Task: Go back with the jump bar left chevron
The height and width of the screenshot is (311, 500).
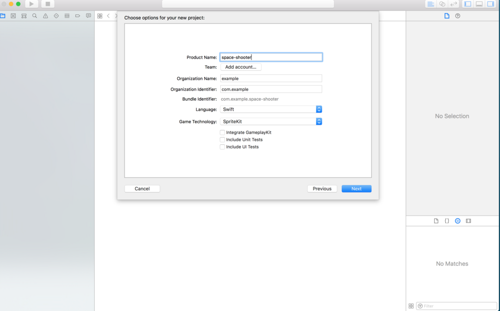Action: coord(108,16)
